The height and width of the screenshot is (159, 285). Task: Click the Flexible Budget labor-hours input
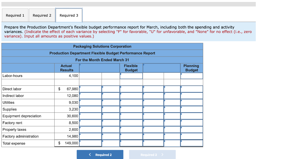coord(131,76)
